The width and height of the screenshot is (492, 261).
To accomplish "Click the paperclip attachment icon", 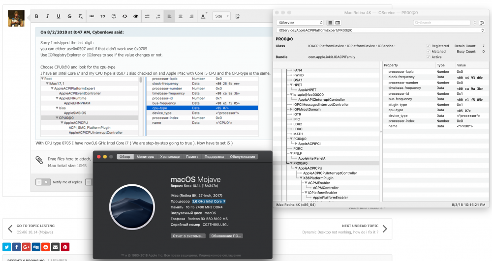I will pos(39,160).
